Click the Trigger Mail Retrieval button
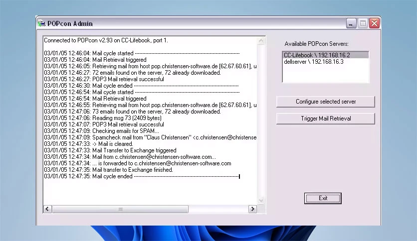The height and width of the screenshot is (241, 417). [326, 119]
